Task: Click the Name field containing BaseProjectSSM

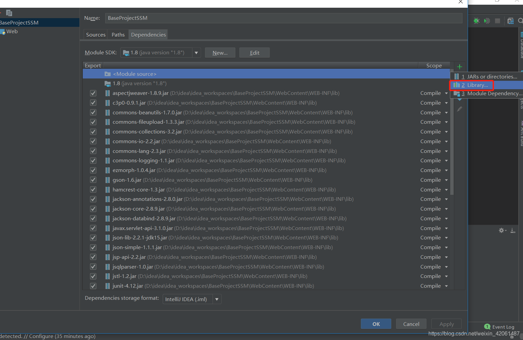Action: click(x=284, y=18)
